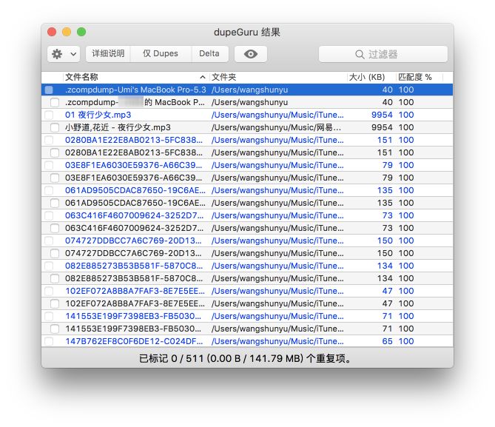The image size is (495, 427).
Task: Focus the 过滤器 filter search field
Action: 383,54
